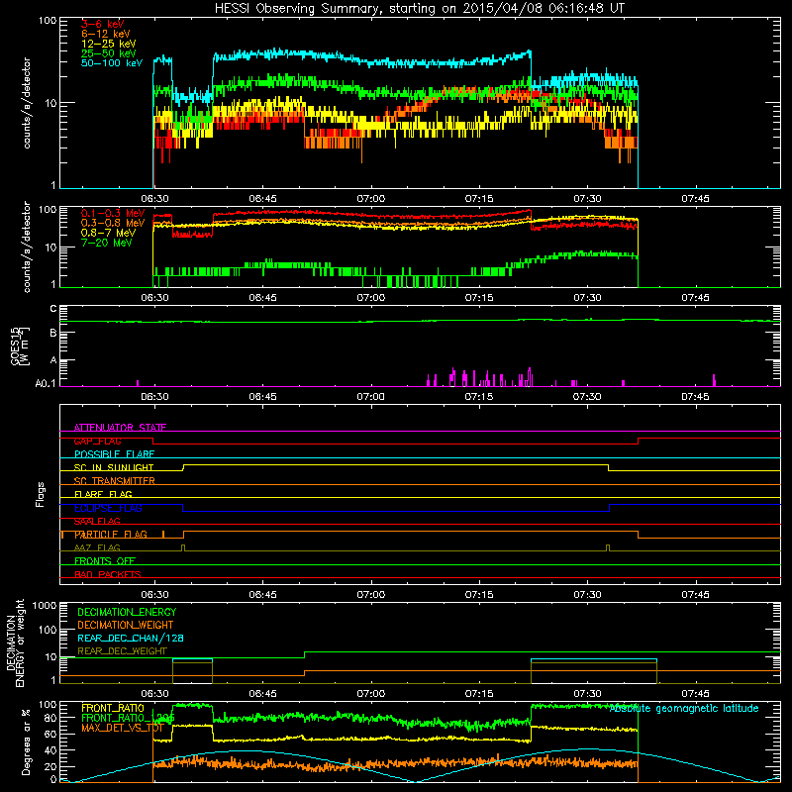This screenshot has height=792, width=792.
Task: Click the 7-20 MeV legend label
Action: pyautogui.click(x=107, y=243)
